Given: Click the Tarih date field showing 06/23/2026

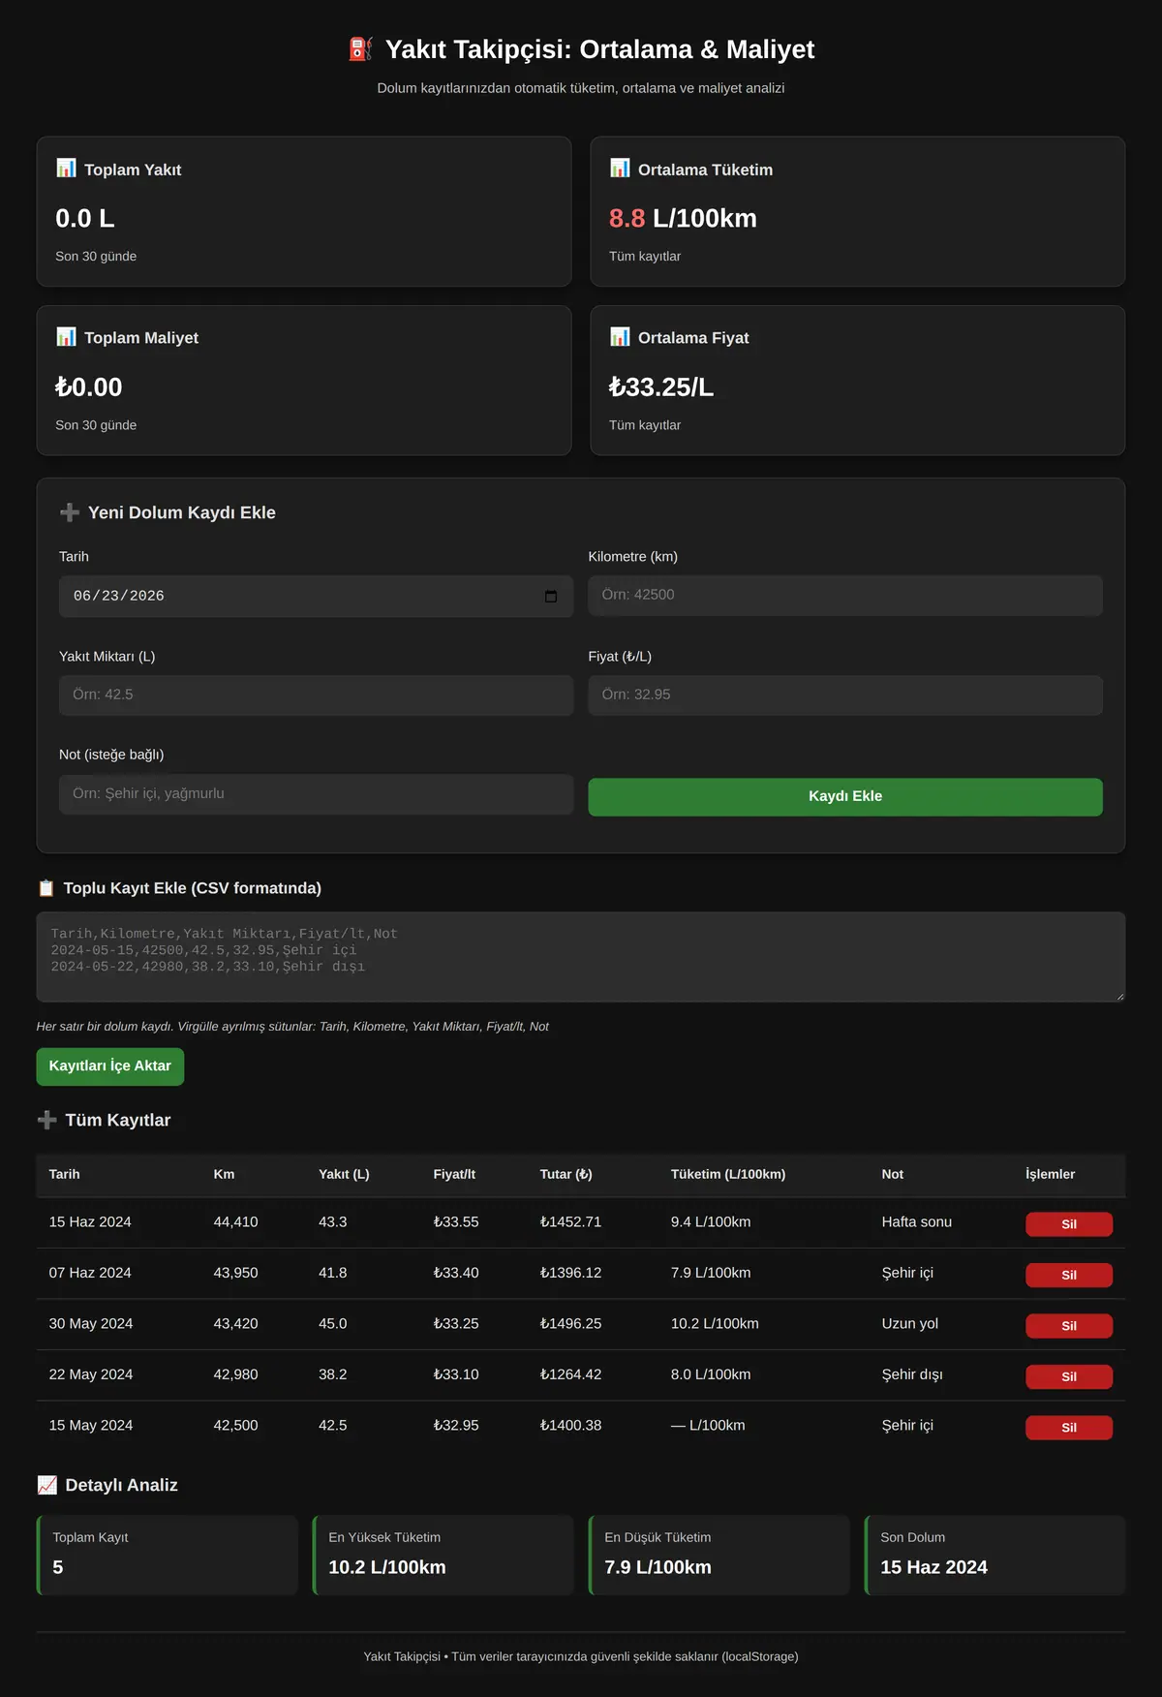Looking at the screenshot, I should point(316,597).
